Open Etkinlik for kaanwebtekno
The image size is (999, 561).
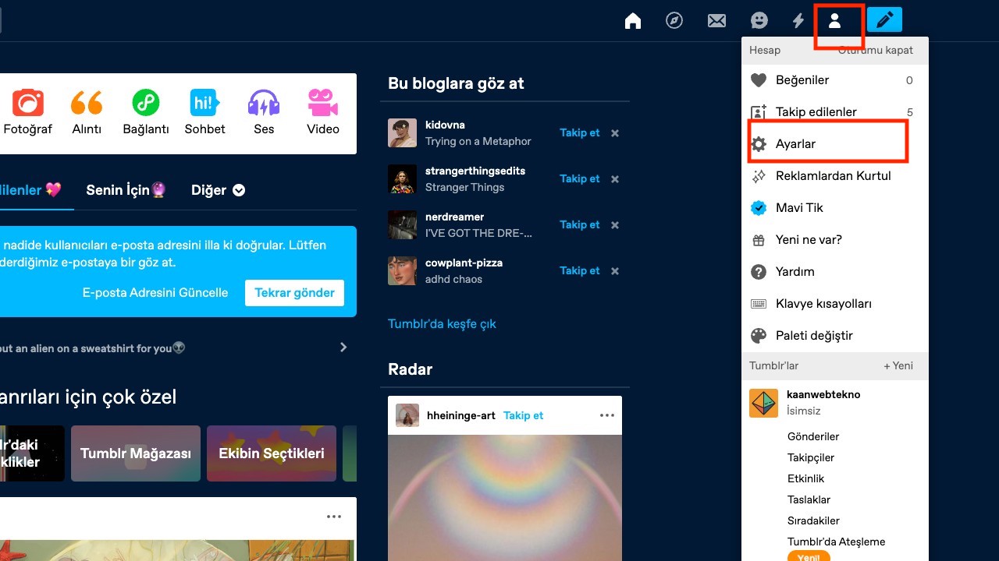pos(805,478)
